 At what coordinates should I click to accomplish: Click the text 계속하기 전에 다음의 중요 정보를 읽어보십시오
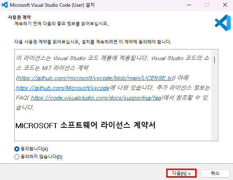(x=61, y=23)
